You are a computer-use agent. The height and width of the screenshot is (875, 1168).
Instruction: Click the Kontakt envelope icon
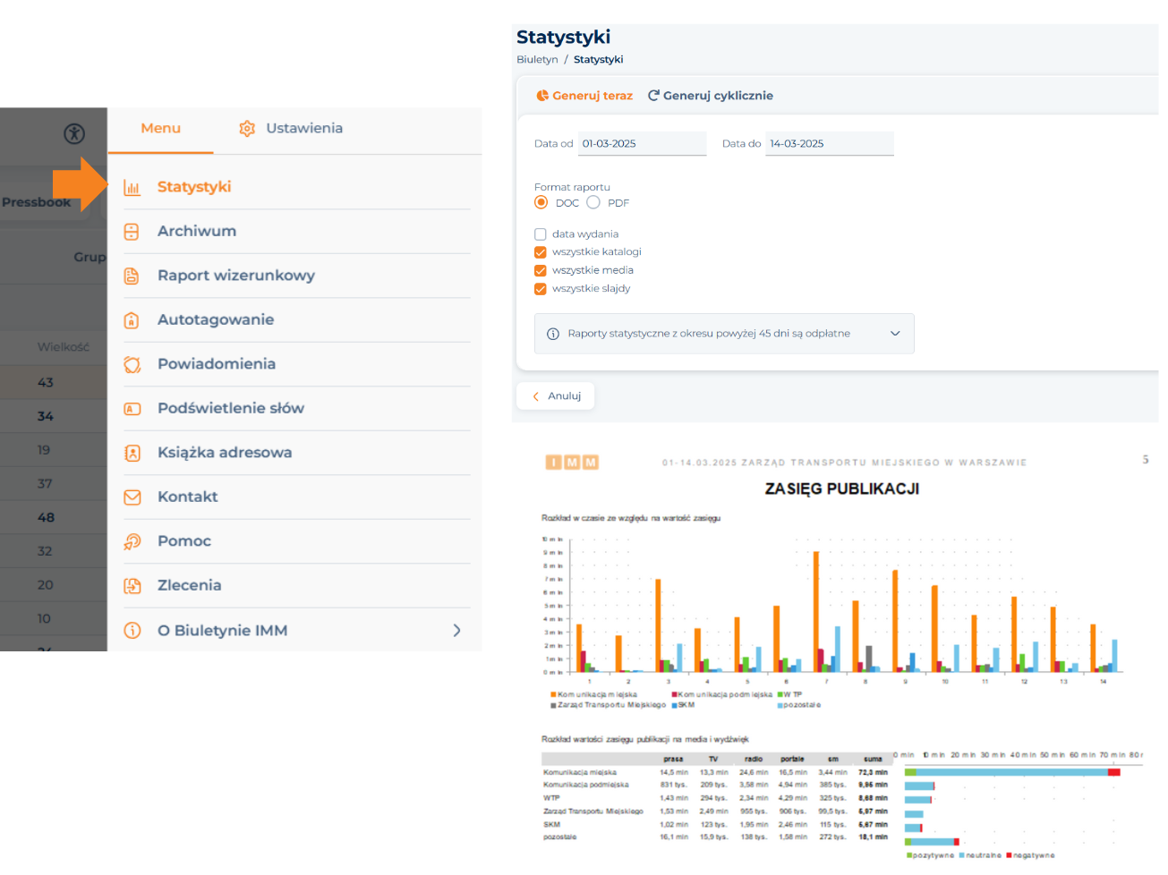point(132,497)
